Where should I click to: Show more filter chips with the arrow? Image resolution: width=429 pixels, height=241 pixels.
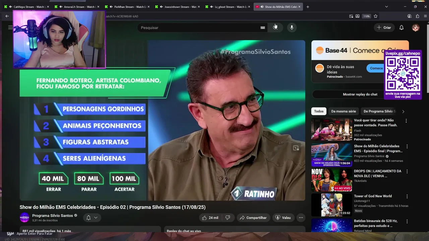tap(403, 111)
